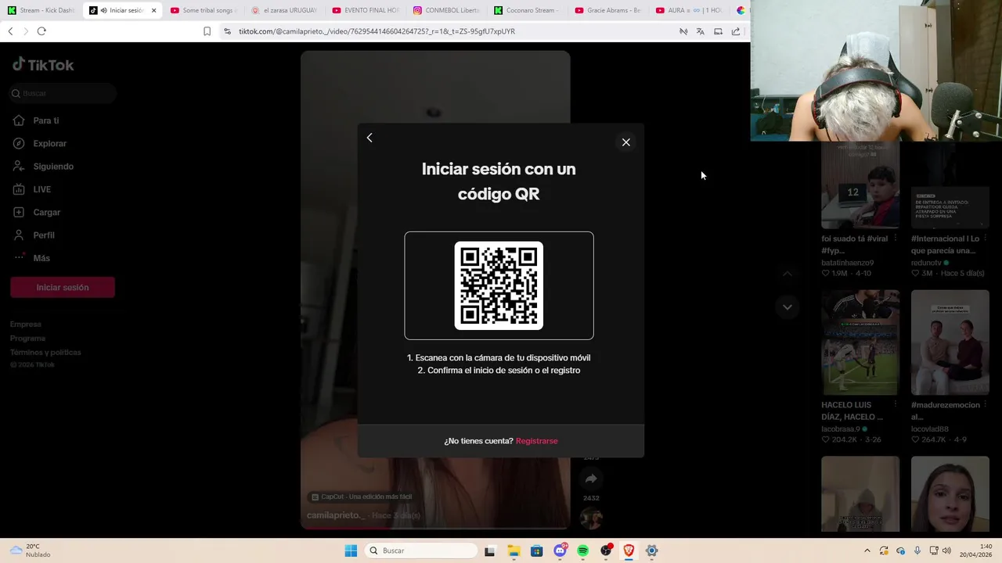Show hidden system tray icons
The image size is (1002, 563).
tap(867, 550)
